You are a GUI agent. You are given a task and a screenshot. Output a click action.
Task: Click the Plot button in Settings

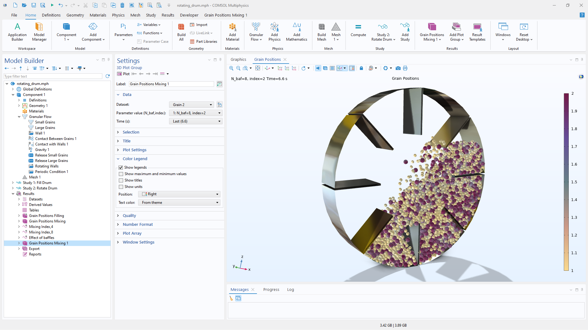coord(123,74)
